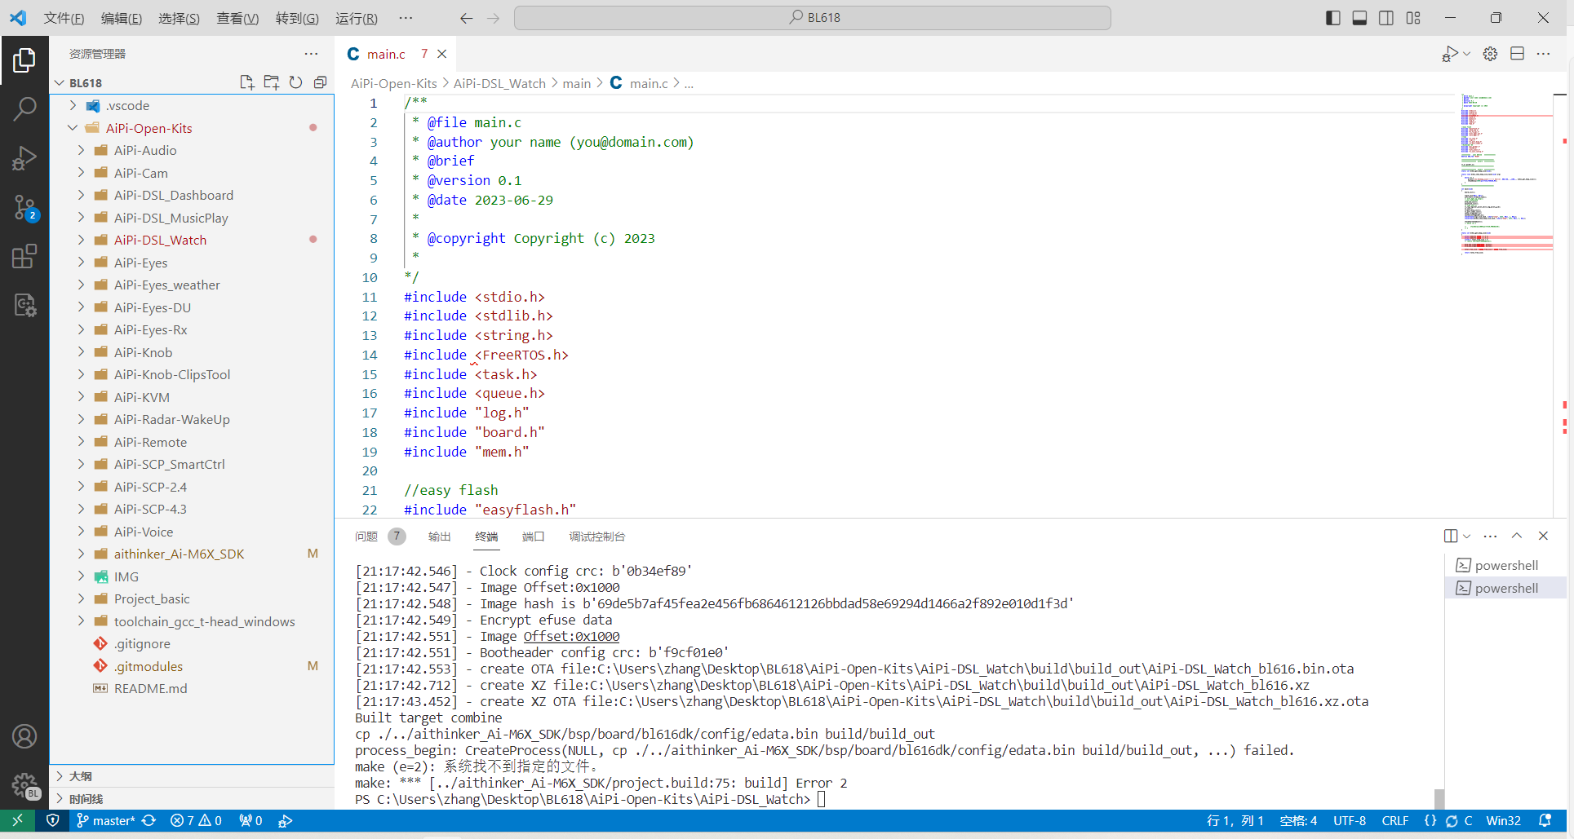Refresh the explorer file tree
This screenshot has width=1574, height=839.
(295, 82)
